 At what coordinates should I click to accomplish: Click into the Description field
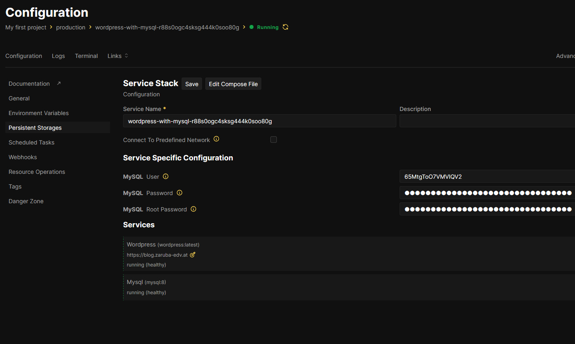click(487, 121)
